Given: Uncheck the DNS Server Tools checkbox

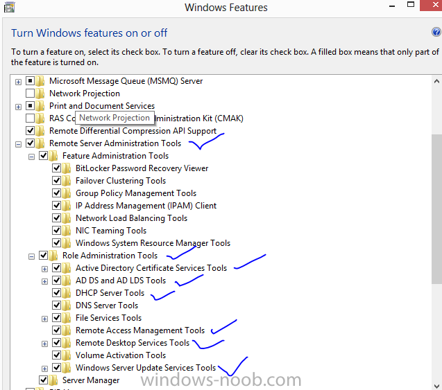Looking at the screenshot, I should pos(57,305).
